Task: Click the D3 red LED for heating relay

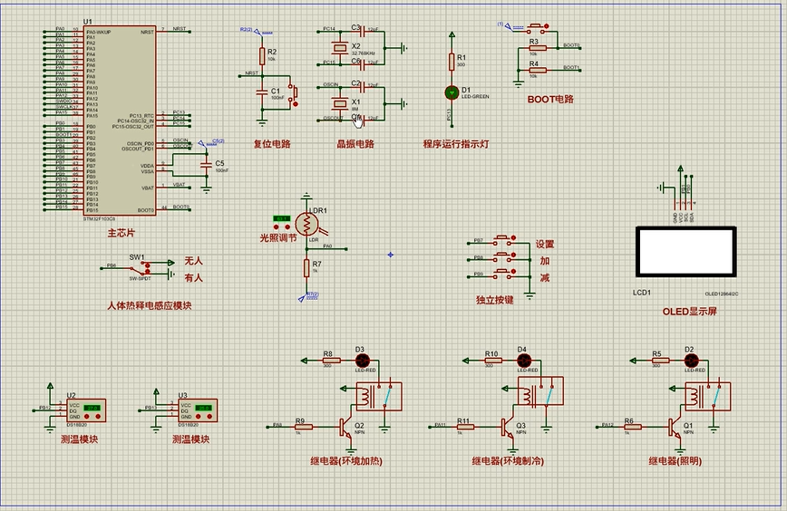Action: click(x=359, y=361)
